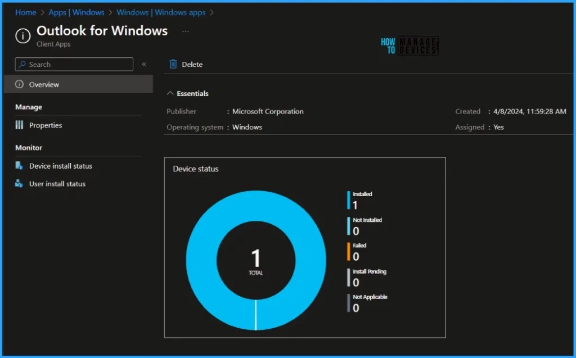
Task: Collapse the sidebar with double chevron
Action: pyautogui.click(x=144, y=64)
